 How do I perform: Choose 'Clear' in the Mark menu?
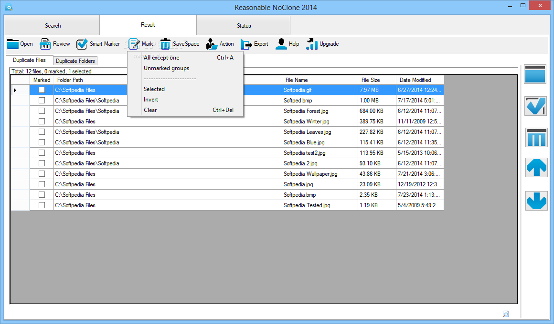[x=185, y=110]
